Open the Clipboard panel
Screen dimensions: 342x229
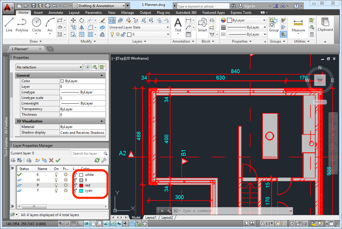click(x=325, y=29)
